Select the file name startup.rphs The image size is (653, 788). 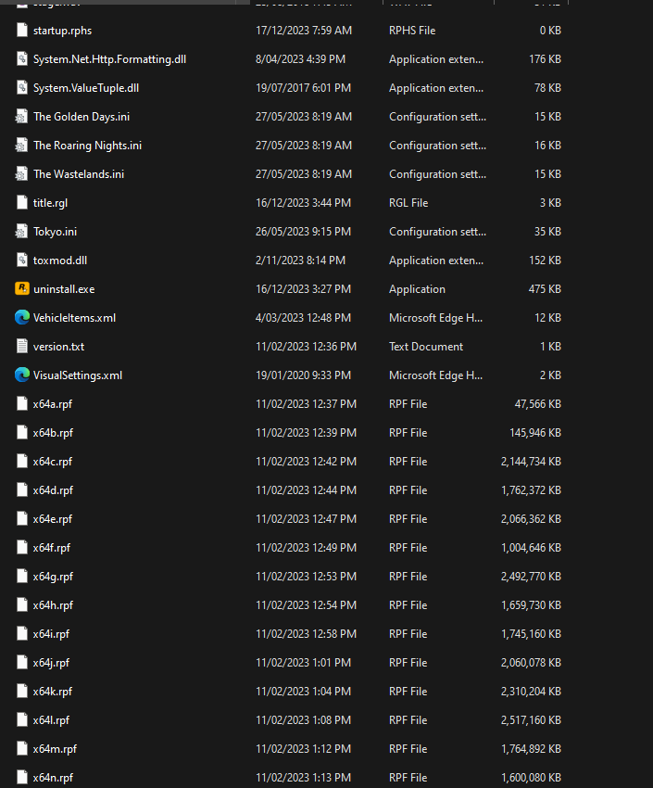[x=62, y=31]
